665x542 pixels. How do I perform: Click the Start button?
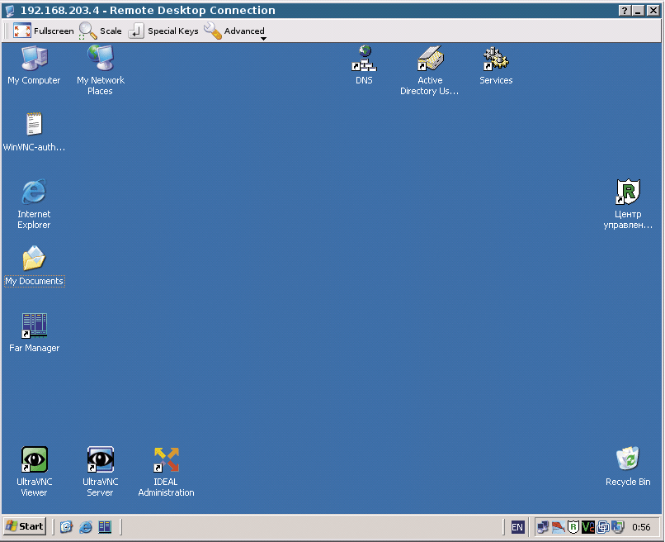(x=25, y=526)
